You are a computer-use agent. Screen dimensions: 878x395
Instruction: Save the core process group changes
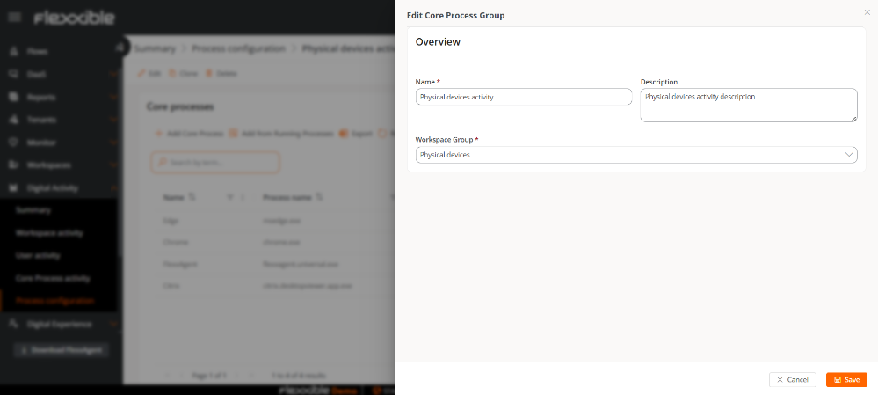tap(846, 379)
